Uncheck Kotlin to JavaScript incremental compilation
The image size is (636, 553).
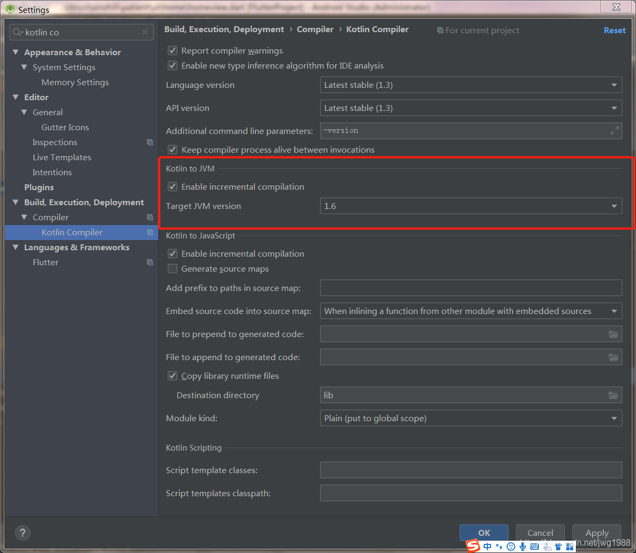[172, 254]
